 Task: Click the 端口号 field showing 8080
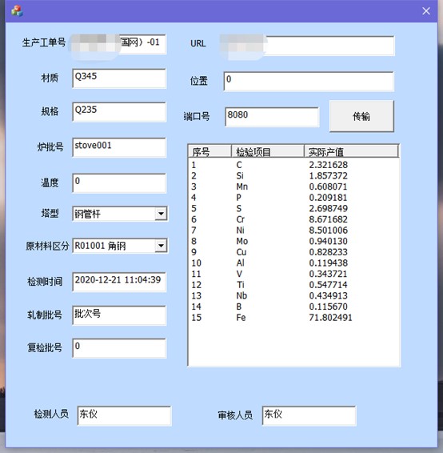coord(272,117)
